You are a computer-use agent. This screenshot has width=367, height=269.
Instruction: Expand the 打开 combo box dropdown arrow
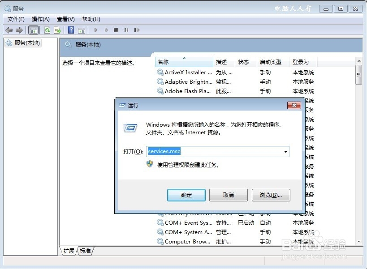[x=285, y=151]
